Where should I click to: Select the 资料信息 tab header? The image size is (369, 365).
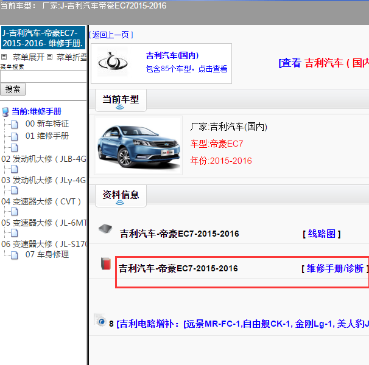coord(121,196)
